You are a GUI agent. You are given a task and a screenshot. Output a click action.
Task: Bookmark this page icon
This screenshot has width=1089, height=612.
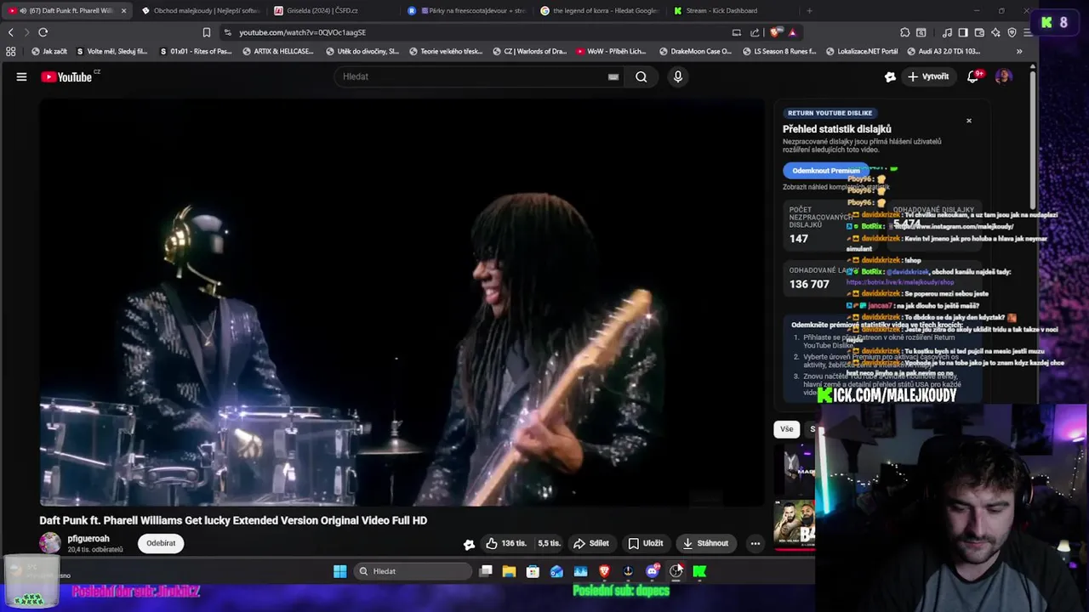[x=206, y=32]
